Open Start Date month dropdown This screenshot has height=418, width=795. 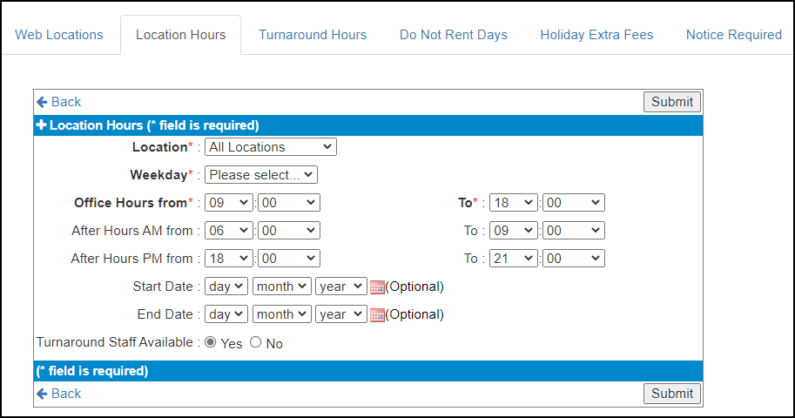point(281,287)
